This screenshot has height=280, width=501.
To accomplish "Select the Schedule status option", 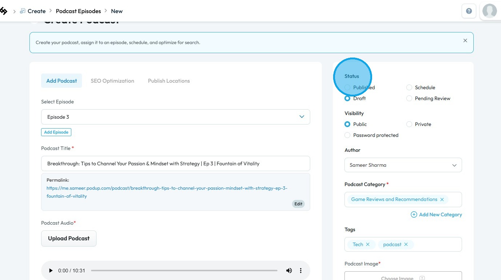I will point(409,87).
